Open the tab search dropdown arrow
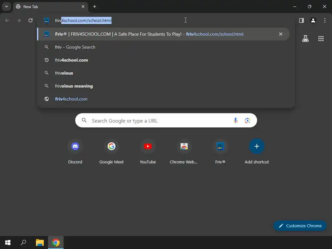Screen dimensions: 332x249 (6, 6)
